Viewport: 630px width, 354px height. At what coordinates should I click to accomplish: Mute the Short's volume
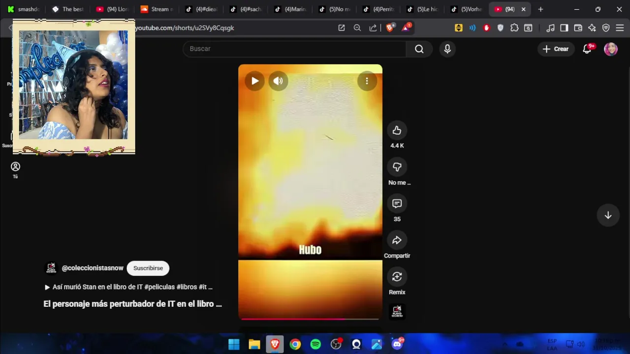click(x=278, y=81)
